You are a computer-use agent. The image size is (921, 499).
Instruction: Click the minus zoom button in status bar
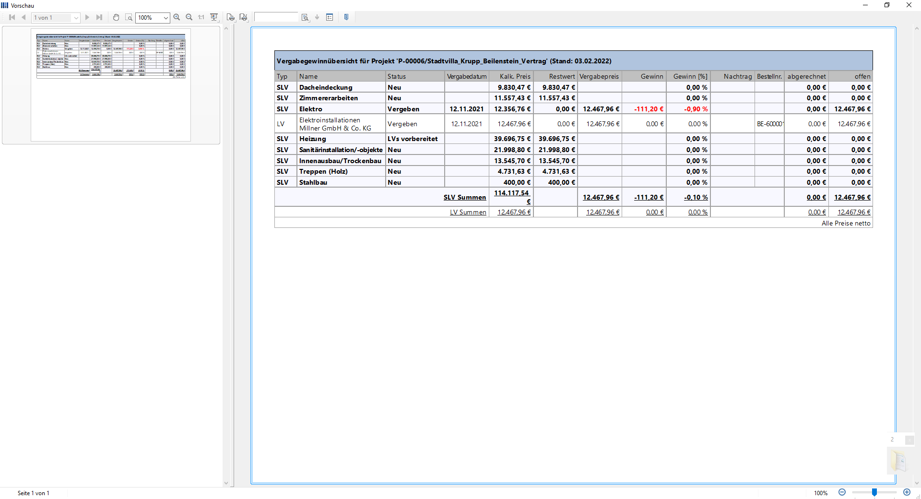click(842, 492)
